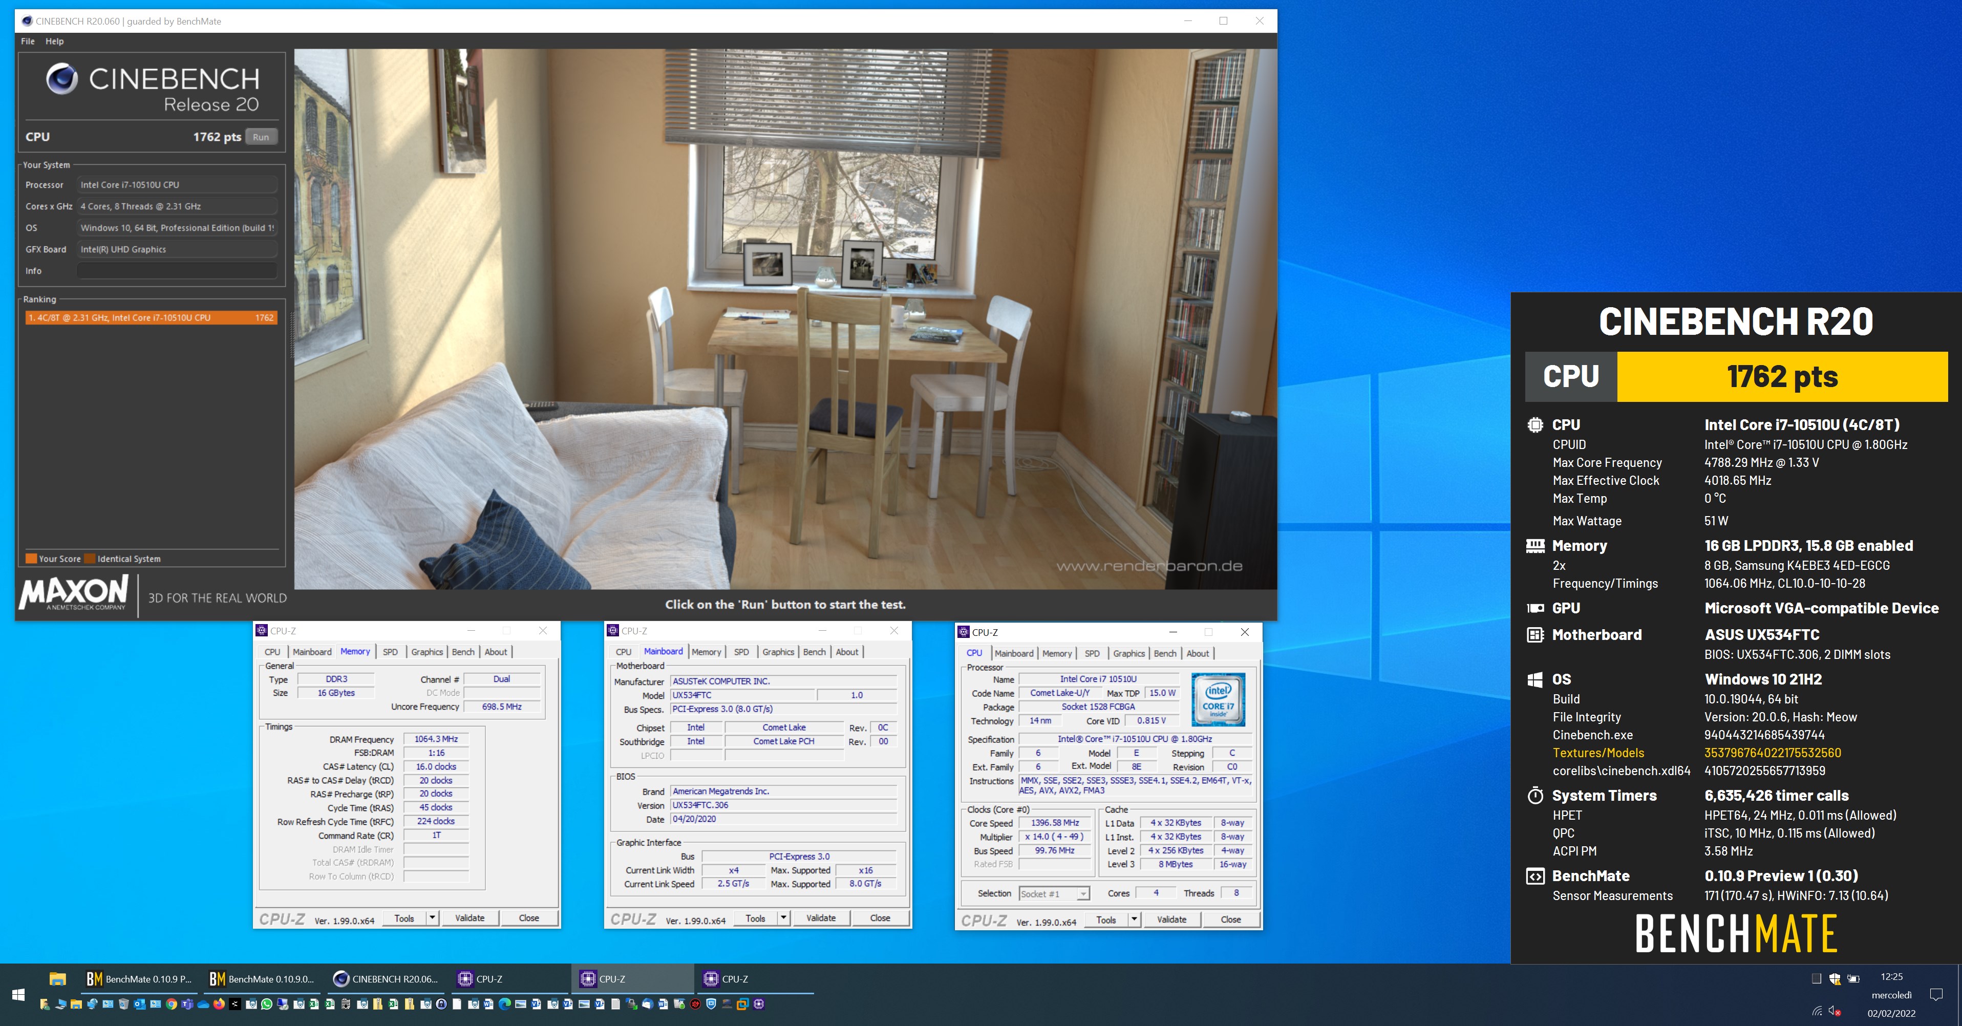Open the notification center icon
1962x1026 pixels.
[x=1936, y=995]
